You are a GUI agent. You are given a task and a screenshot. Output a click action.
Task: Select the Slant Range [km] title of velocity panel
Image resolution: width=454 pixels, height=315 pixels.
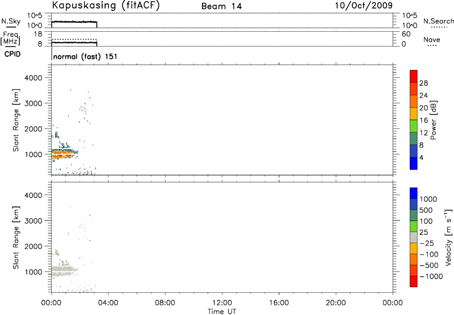(x=16, y=238)
